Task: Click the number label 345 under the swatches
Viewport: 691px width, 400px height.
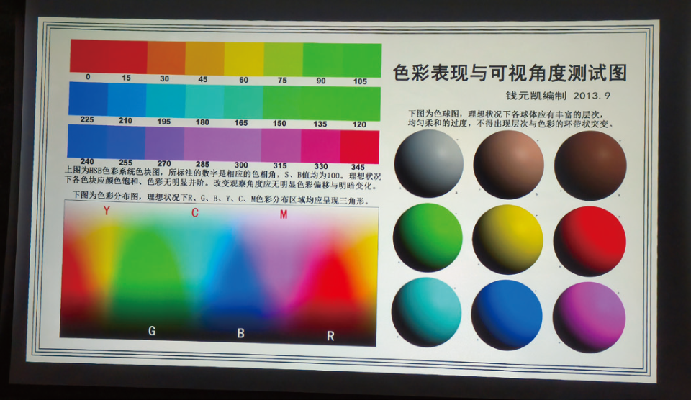Action: click(x=358, y=167)
